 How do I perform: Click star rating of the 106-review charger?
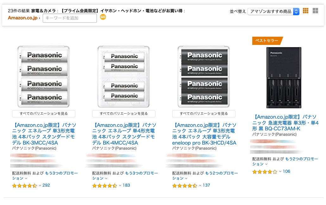click(265, 172)
